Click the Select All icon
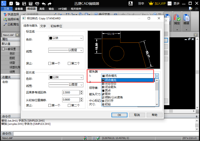Viewport: 200px width, 141px height. [5, 19]
